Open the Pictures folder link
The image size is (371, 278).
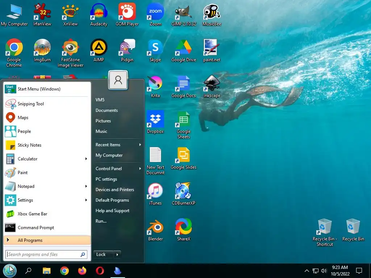tap(103, 121)
